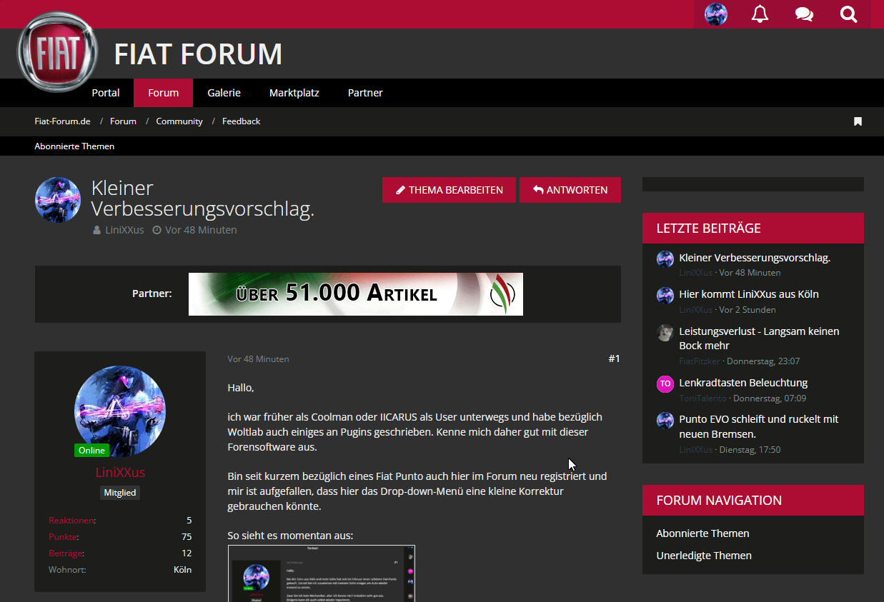Viewport: 884px width, 602px height.
Task: Open conversations via the speech bubbles icon
Action: tap(804, 14)
